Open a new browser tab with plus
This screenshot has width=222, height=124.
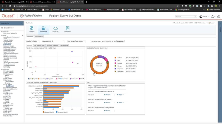point(86,2)
